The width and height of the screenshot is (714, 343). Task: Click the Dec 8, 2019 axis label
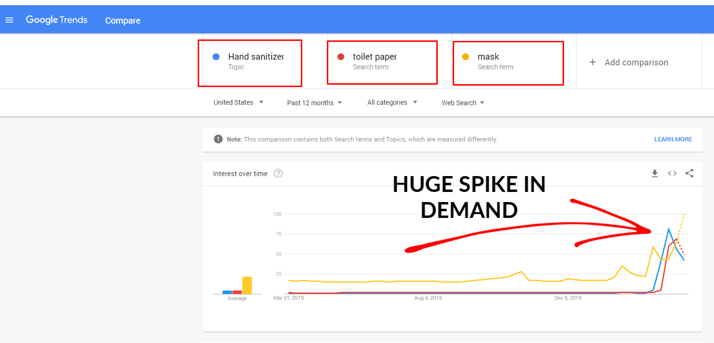pyautogui.click(x=567, y=298)
